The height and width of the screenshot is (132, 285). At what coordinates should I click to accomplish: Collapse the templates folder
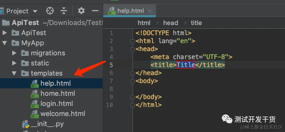point(14,73)
